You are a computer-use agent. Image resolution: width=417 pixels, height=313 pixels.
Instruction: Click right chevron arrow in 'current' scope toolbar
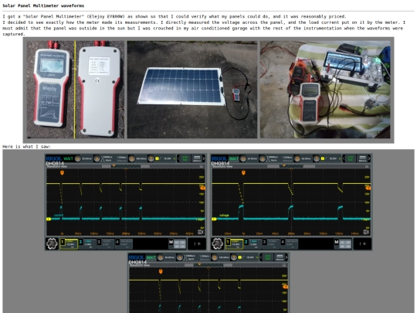click(204, 158)
